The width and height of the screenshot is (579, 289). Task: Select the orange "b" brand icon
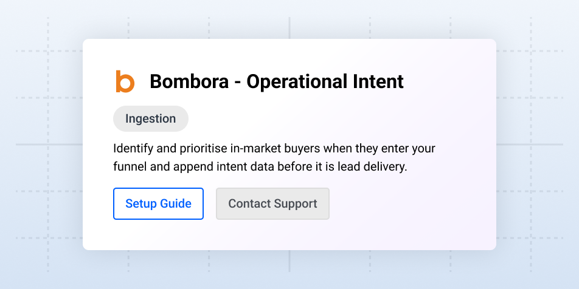(x=125, y=81)
